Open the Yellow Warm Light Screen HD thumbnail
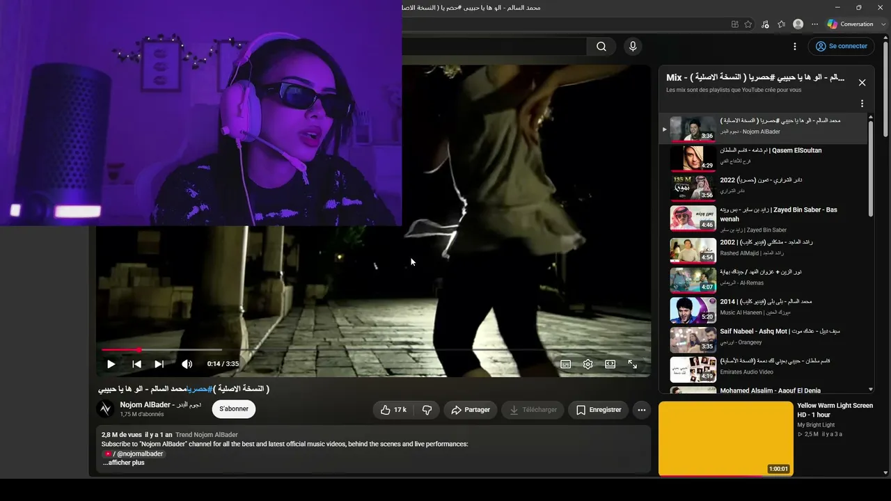This screenshot has width=891, height=501. click(726, 438)
